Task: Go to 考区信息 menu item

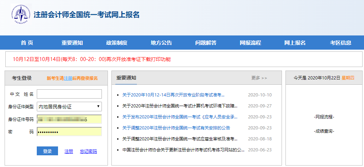Action: 341,43
